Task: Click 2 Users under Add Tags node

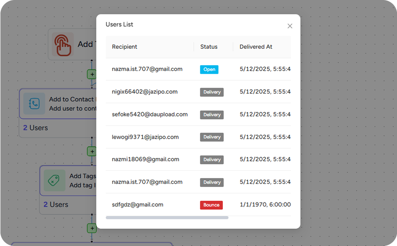Action: 56,205
